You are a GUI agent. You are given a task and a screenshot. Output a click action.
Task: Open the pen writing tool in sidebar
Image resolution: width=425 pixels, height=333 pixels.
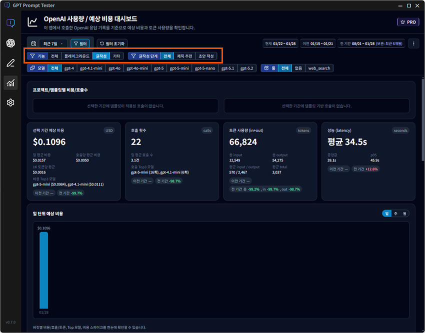point(10,63)
